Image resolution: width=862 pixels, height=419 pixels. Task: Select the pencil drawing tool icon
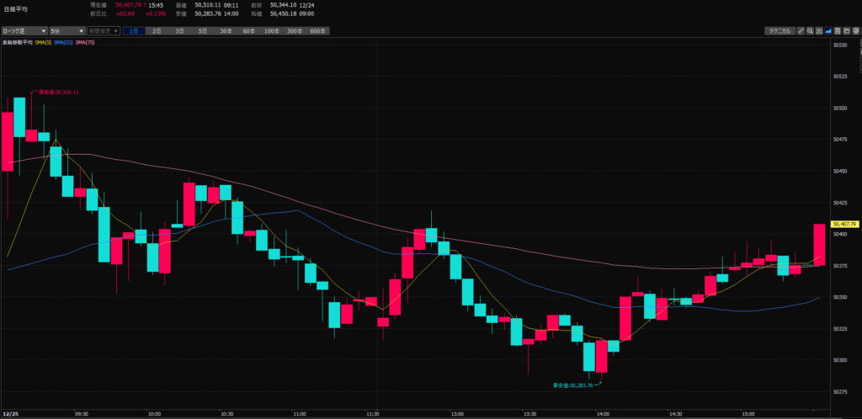(x=801, y=31)
